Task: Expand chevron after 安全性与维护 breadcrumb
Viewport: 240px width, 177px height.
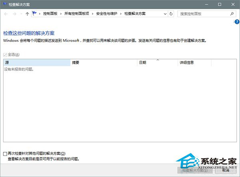Action: (121, 14)
